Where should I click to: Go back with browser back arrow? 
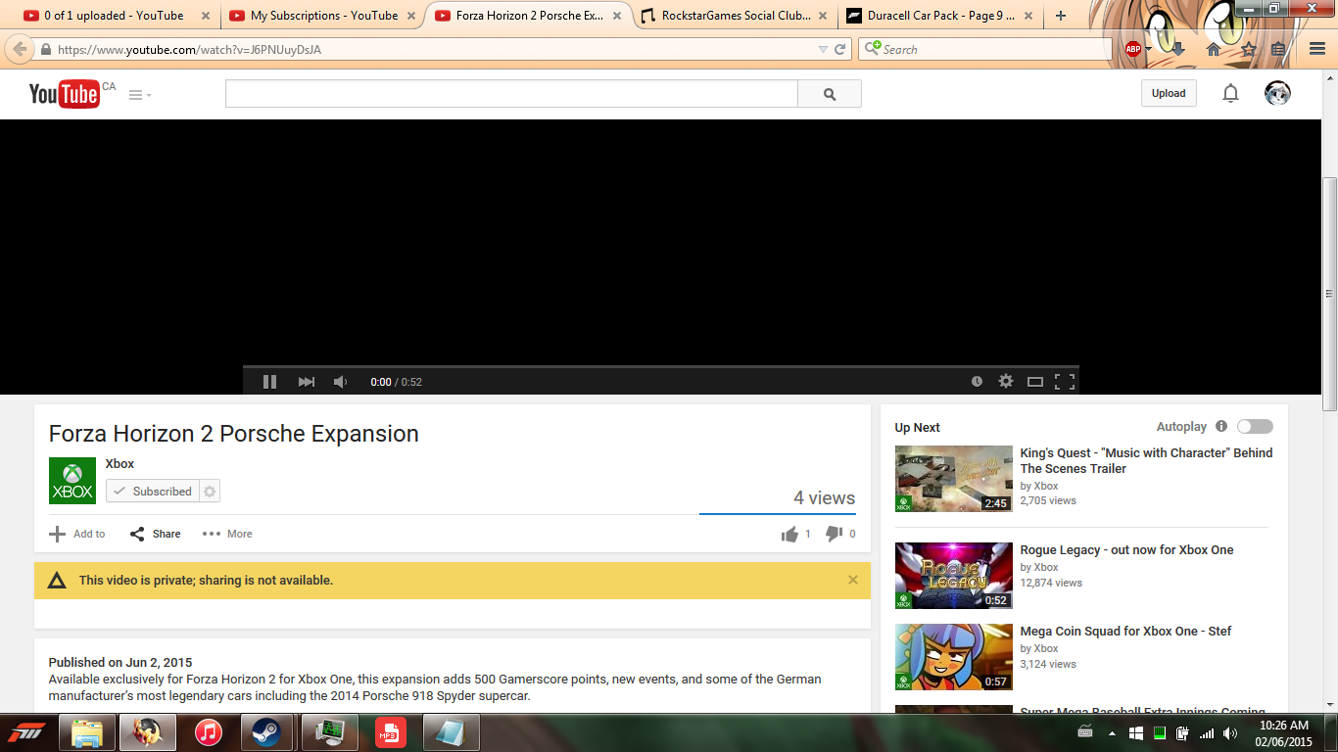click(20, 49)
